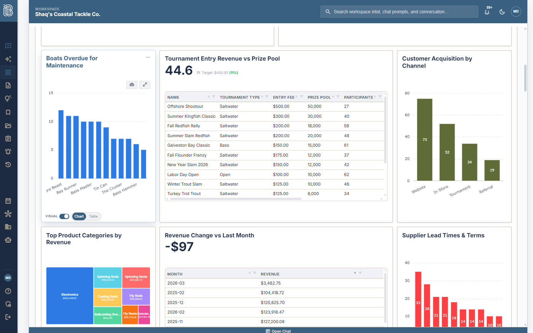533x333 pixels.
Task: Click the network graph icon in sidebar
Action: (8, 214)
